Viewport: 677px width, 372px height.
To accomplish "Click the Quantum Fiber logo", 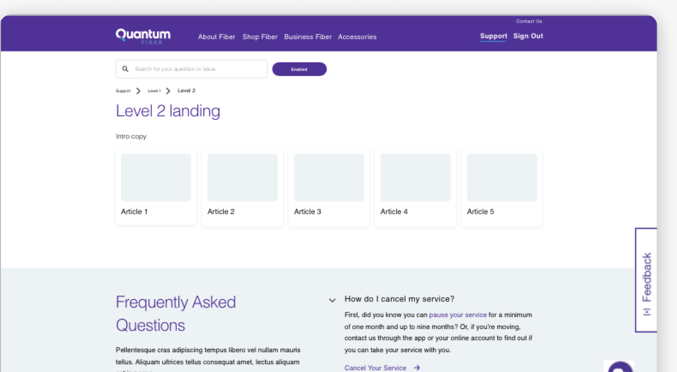I will pyautogui.click(x=143, y=36).
